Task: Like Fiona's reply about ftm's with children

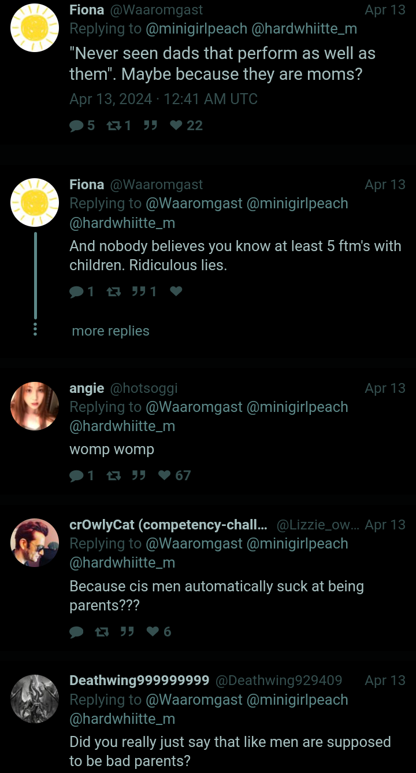Action: pyautogui.click(x=176, y=292)
